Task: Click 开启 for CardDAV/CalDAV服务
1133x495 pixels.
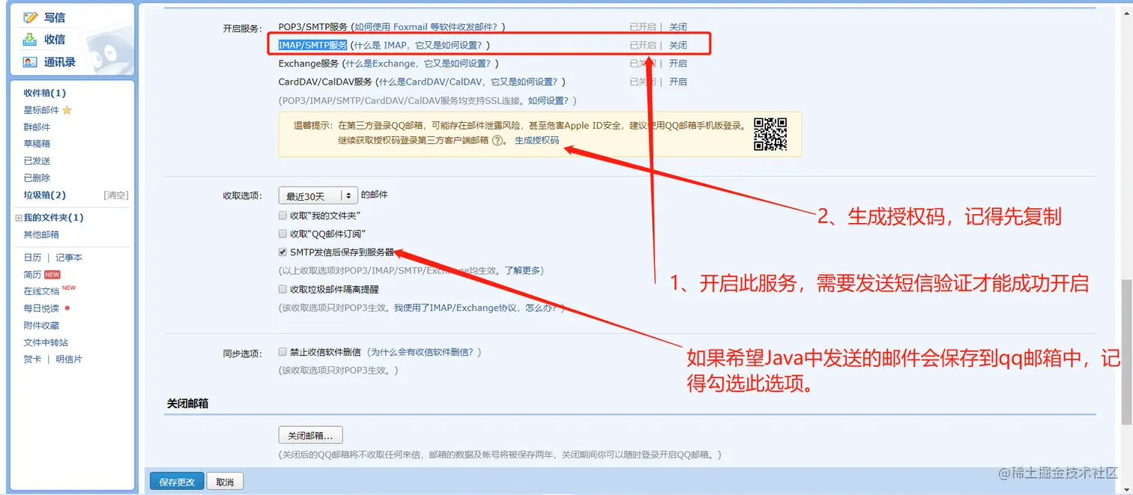Action: (678, 82)
